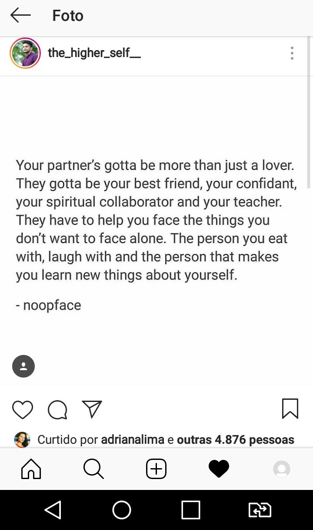
Task: Like the post with the heart icon
Action: pos(23,409)
